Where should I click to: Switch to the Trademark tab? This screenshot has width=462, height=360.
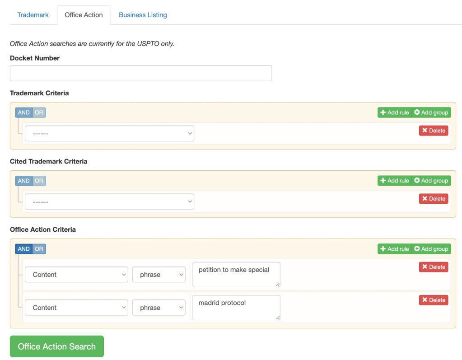[x=33, y=15]
